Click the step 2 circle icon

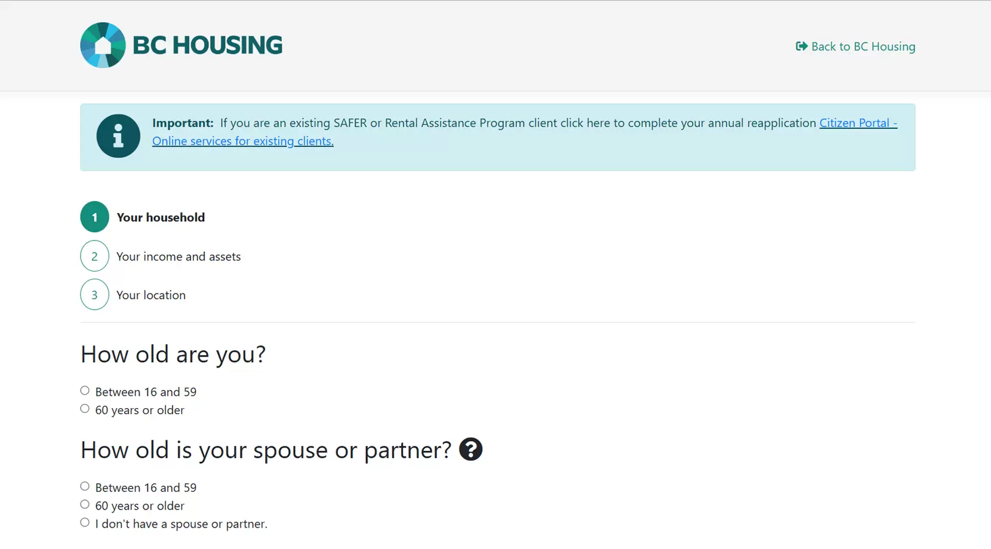coord(94,256)
